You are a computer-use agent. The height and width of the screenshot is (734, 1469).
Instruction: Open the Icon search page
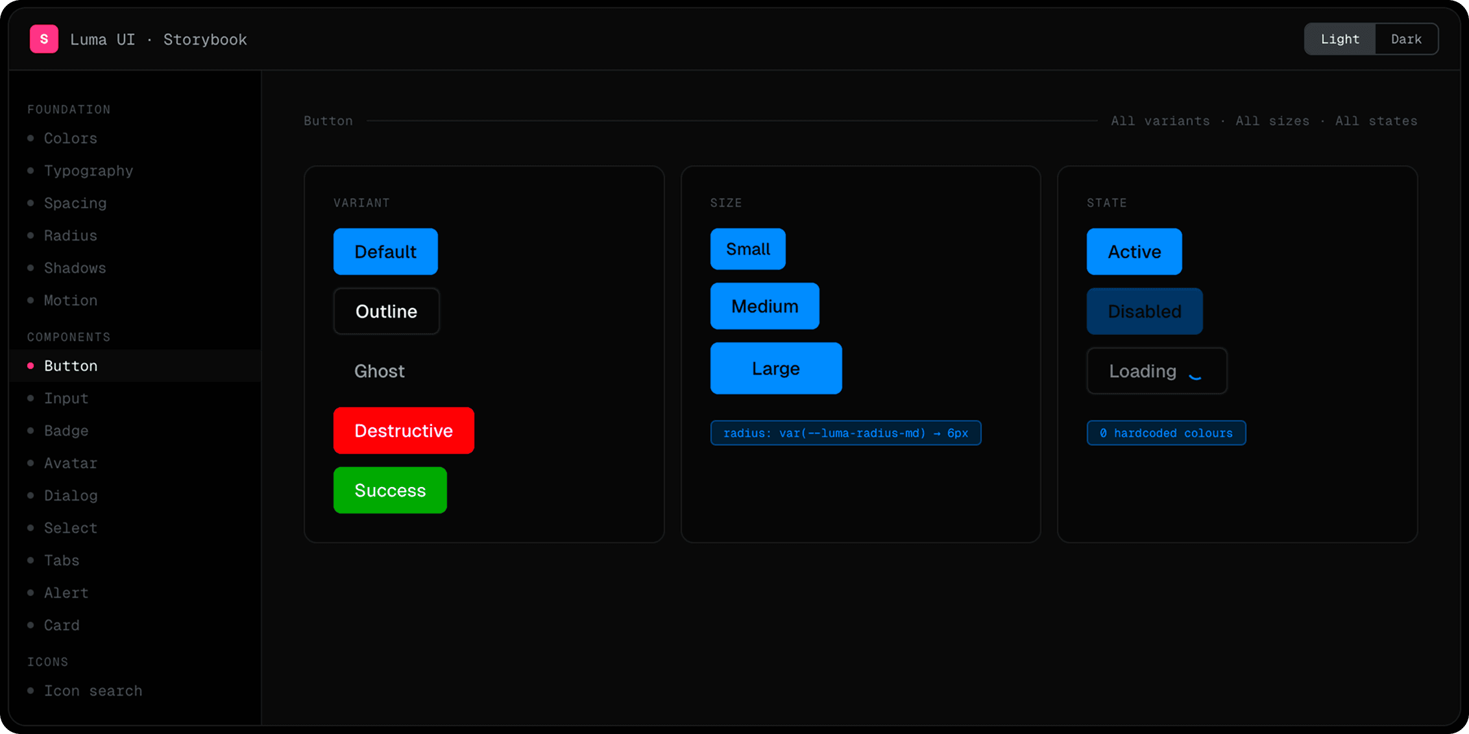tap(93, 691)
